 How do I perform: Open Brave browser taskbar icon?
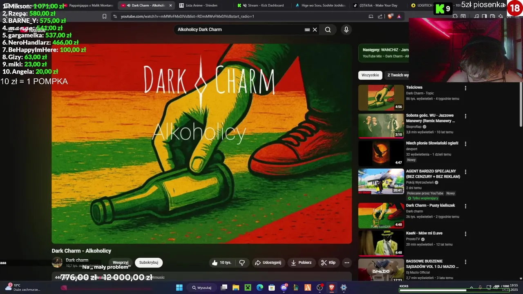(331, 287)
